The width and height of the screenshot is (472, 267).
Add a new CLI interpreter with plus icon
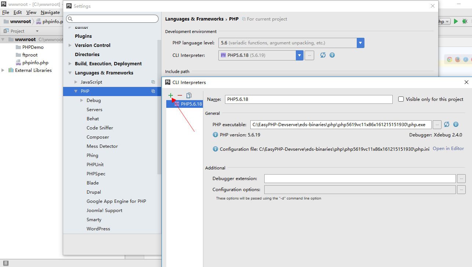pos(171,95)
